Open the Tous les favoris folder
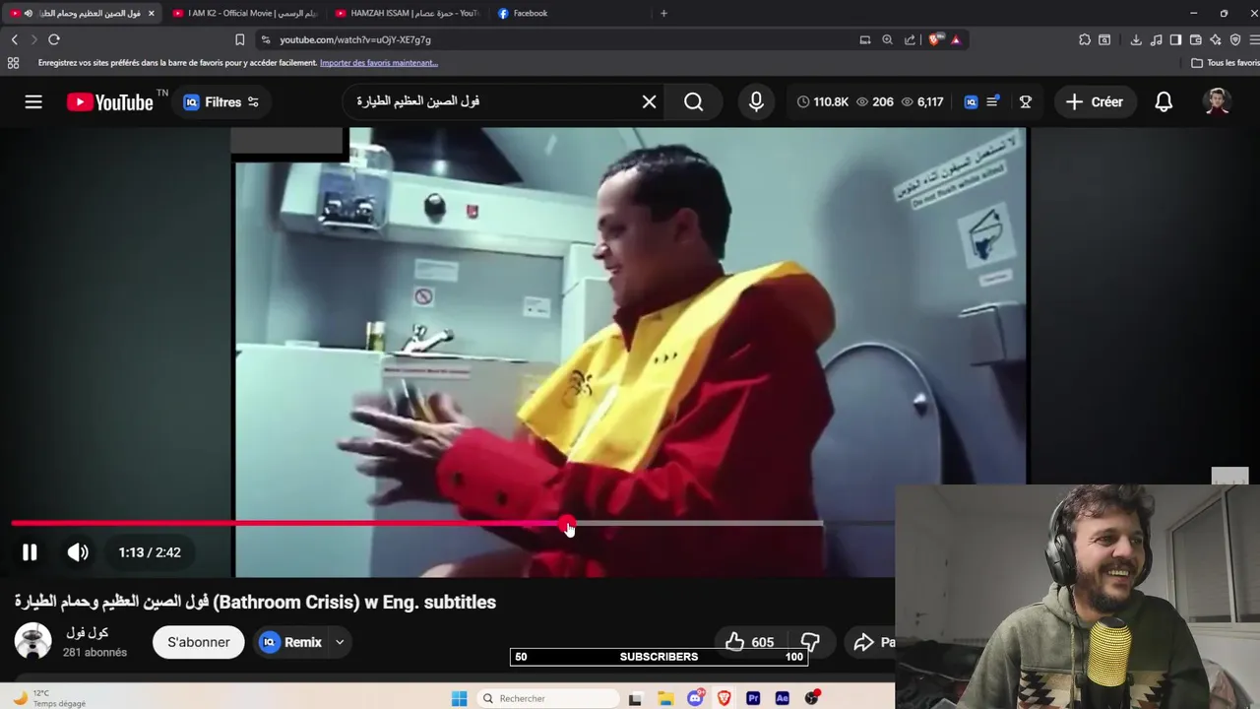Viewport: 1260px width, 709px height. [1225, 62]
